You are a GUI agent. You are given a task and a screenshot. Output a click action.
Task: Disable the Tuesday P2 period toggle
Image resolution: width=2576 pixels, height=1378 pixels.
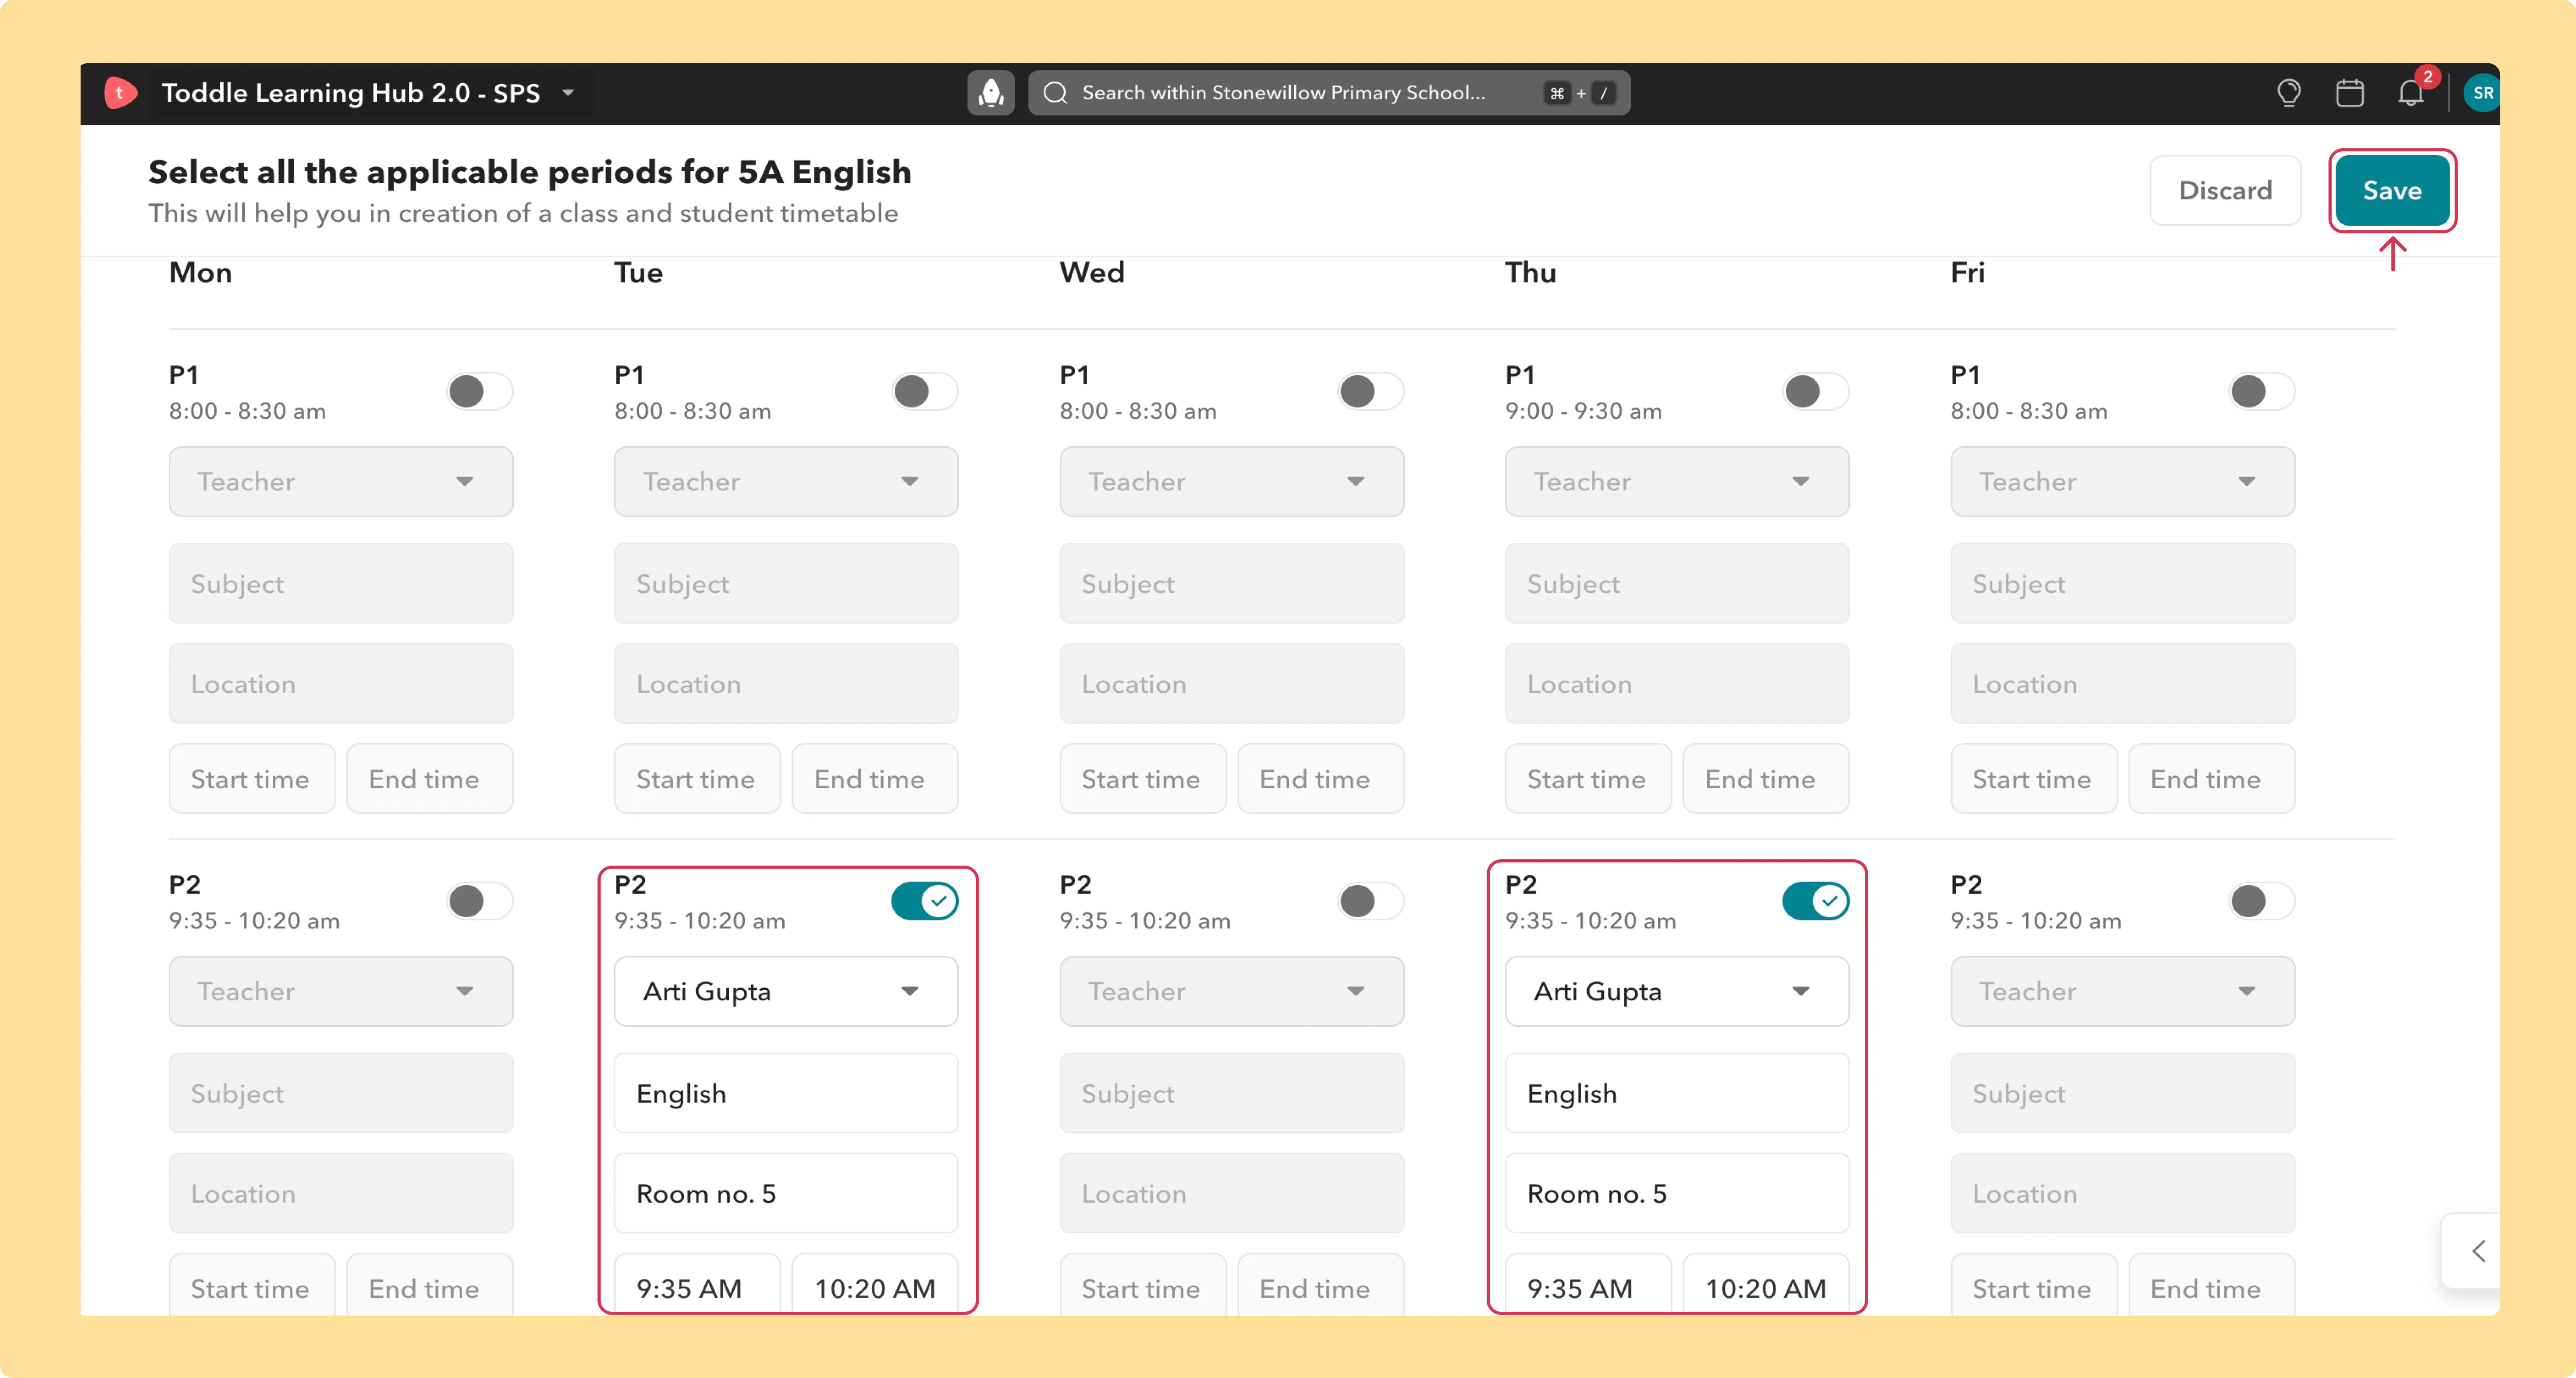[925, 901]
